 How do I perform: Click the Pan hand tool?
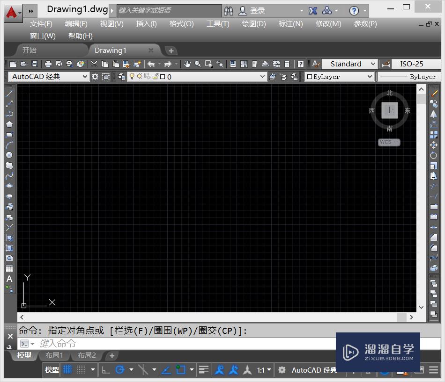(x=187, y=64)
